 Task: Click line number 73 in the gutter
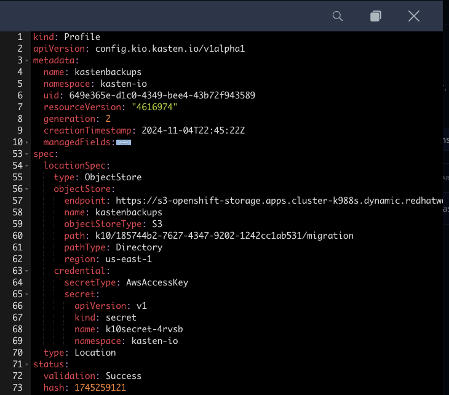pos(17,388)
